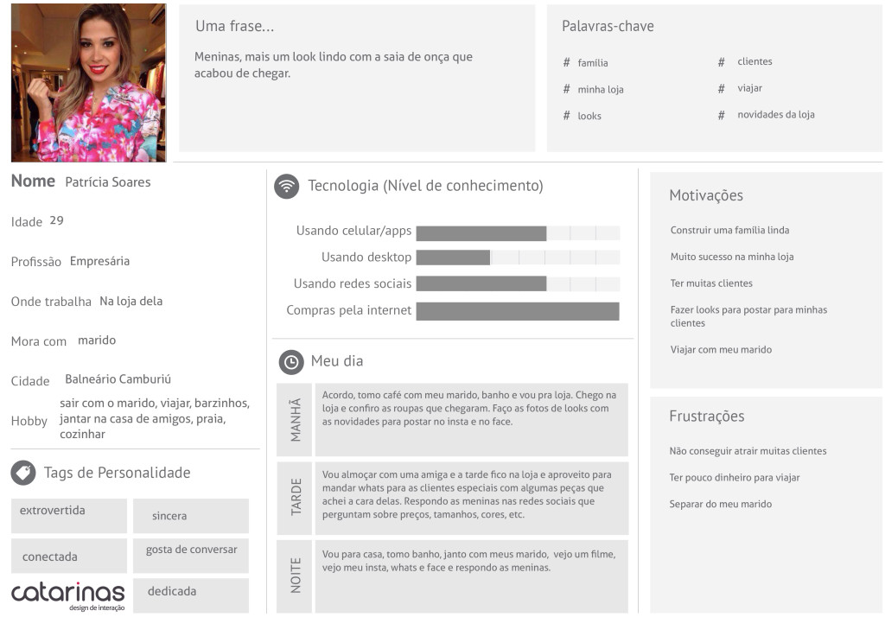
Task: Select the TARDE vertical tab
Action: [x=295, y=499]
